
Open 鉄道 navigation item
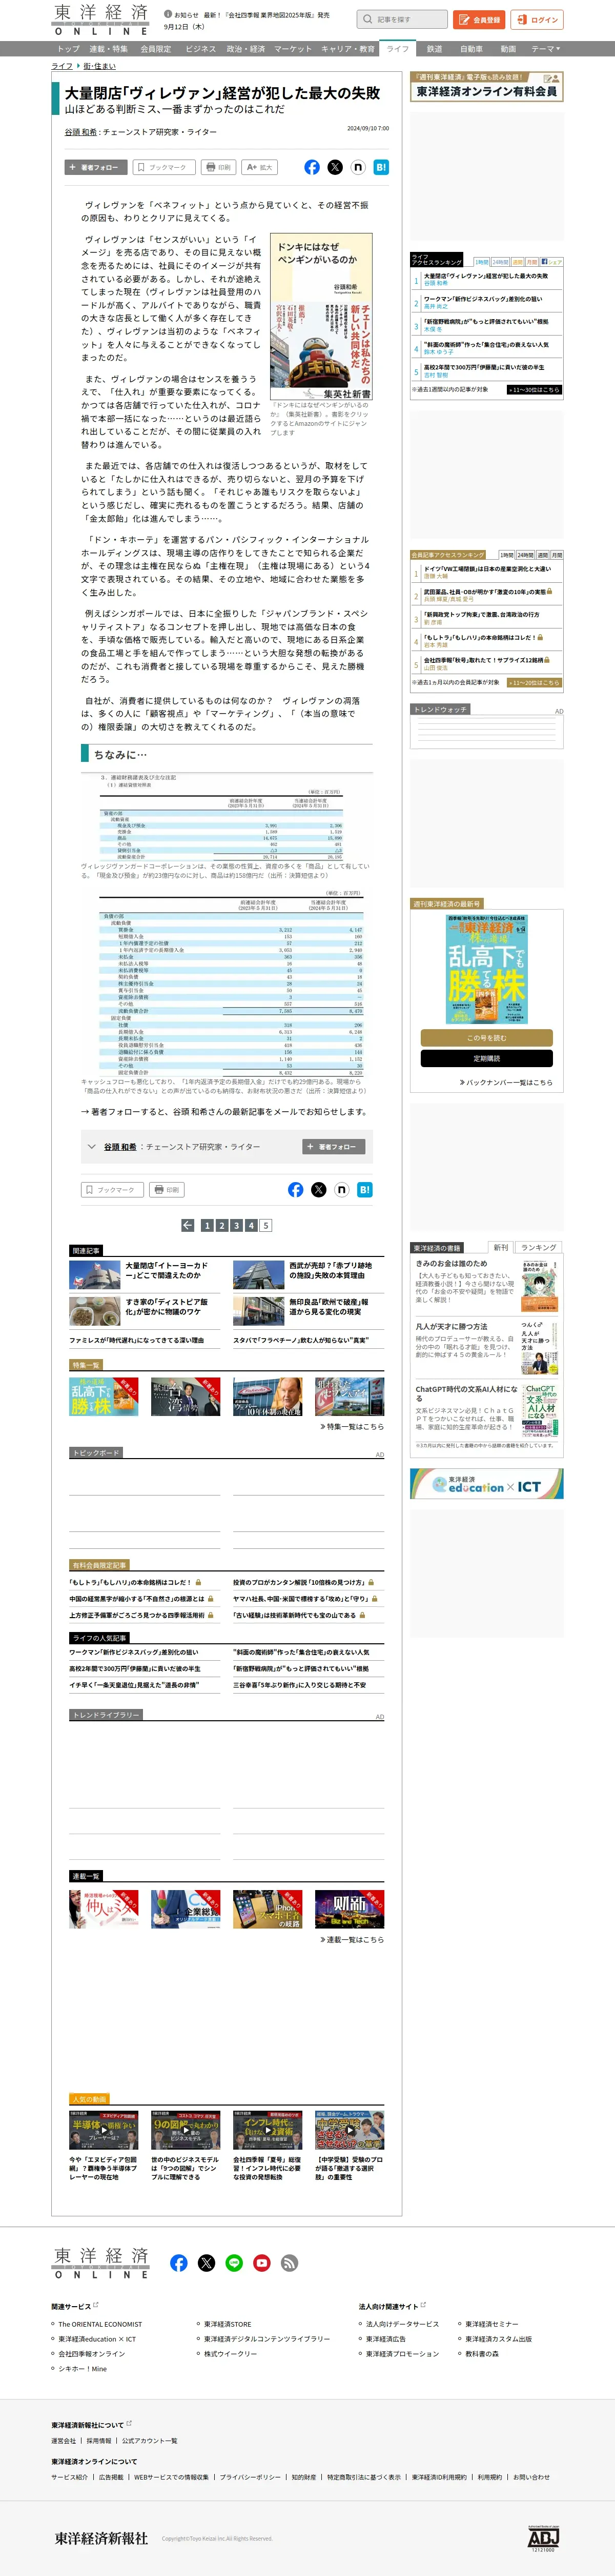434,48
